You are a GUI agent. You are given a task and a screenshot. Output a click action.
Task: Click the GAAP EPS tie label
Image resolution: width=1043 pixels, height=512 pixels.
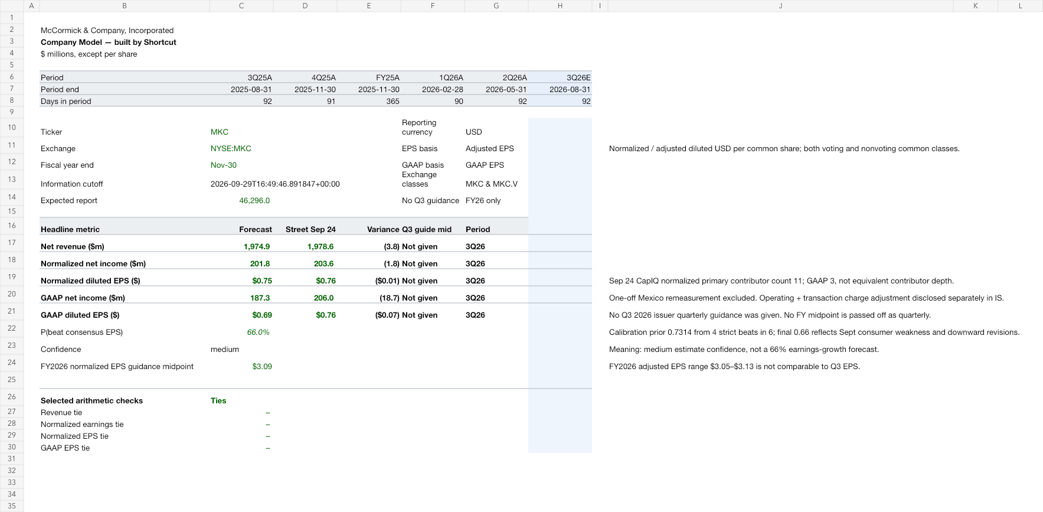click(x=66, y=448)
